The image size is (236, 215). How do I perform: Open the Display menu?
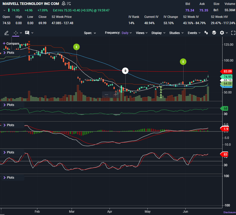click(x=158, y=33)
